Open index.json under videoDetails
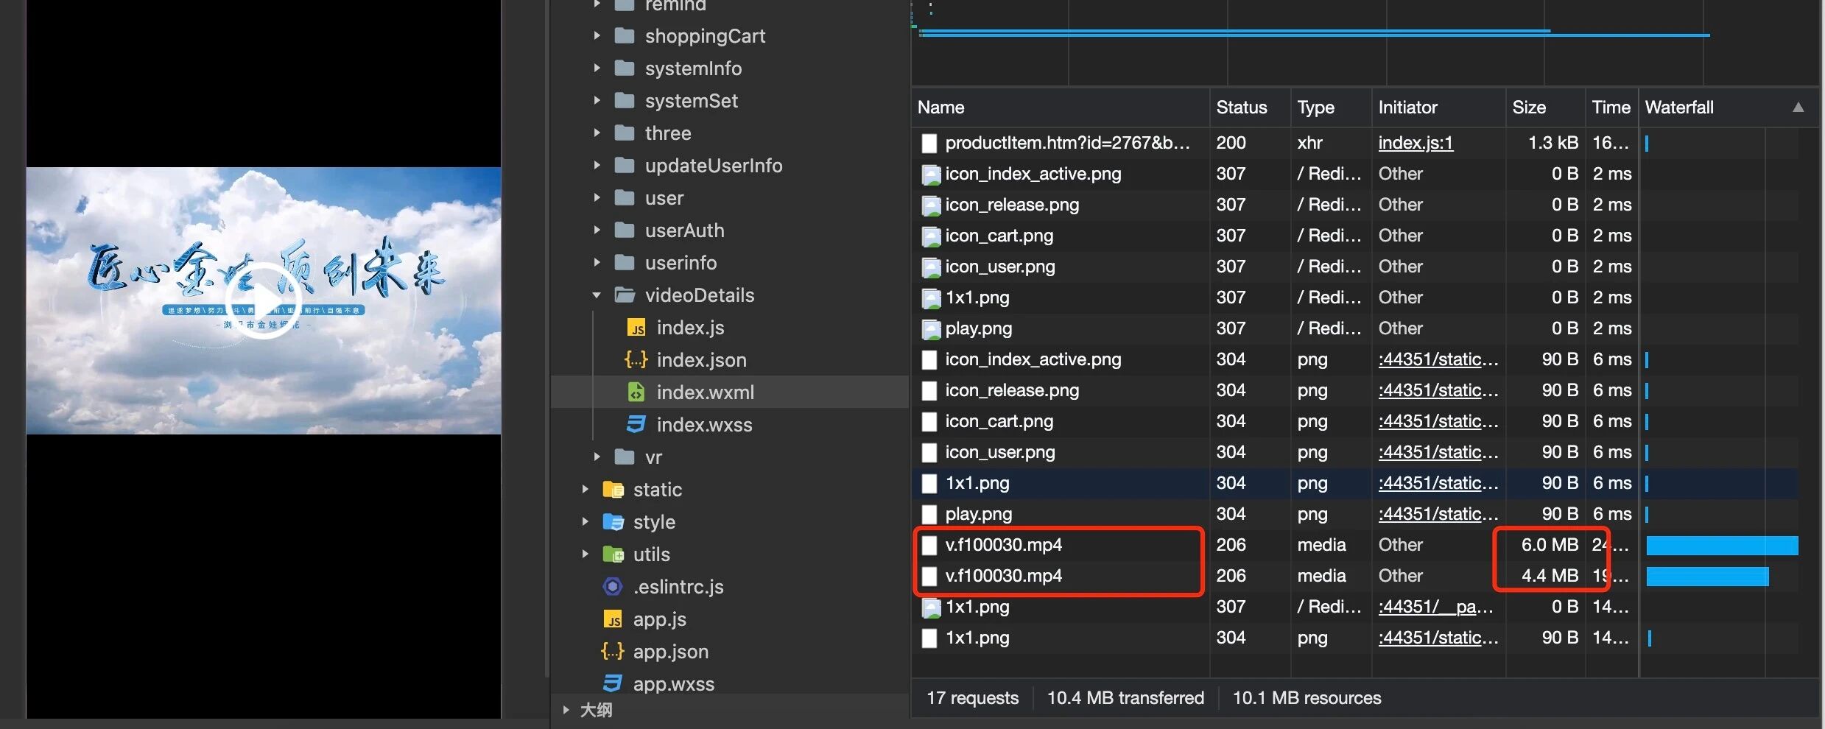Image resolution: width=1825 pixels, height=729 pixels. (701, 359)
